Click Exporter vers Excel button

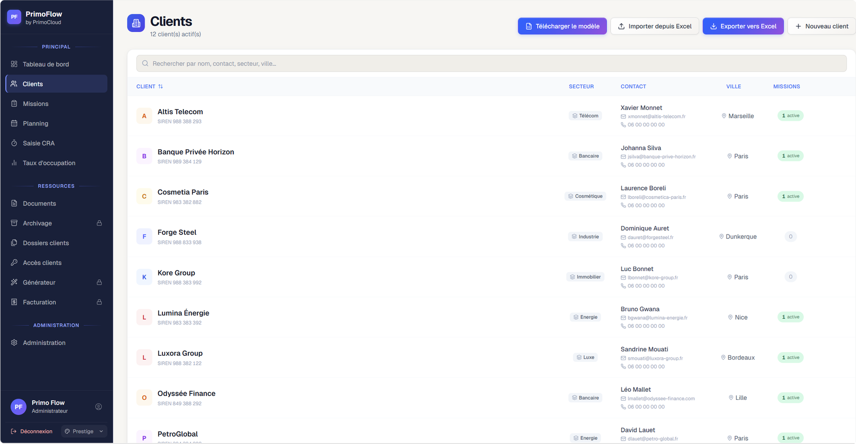(x=743, y=26)
